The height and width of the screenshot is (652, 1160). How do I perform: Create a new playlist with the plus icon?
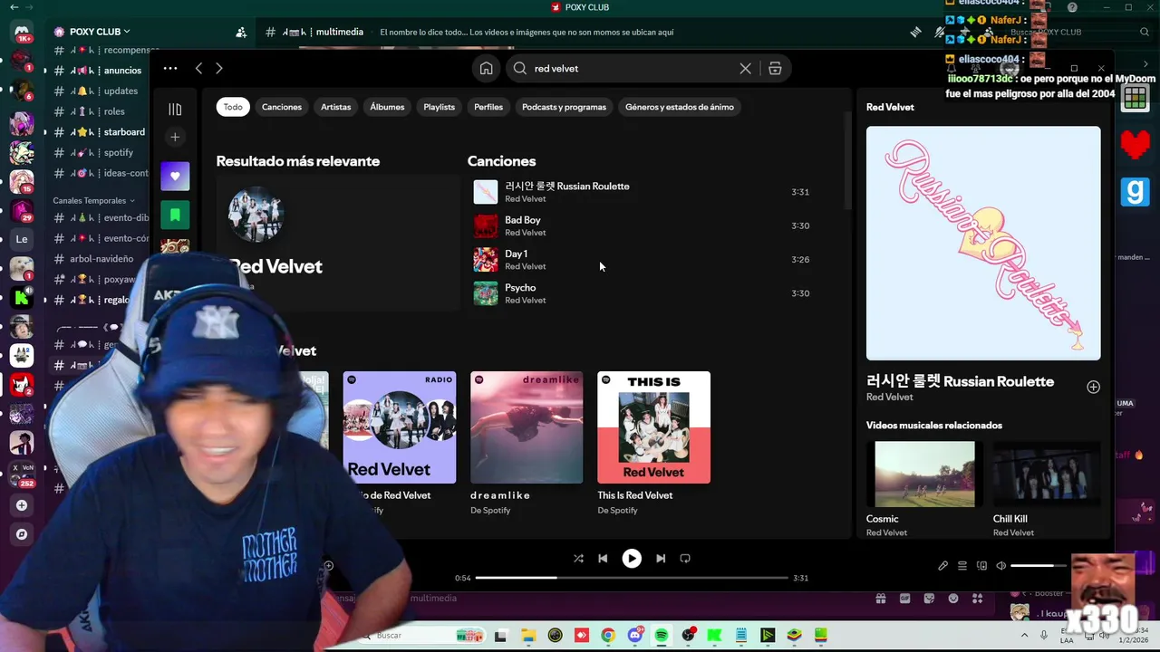(x=175, y=137)
